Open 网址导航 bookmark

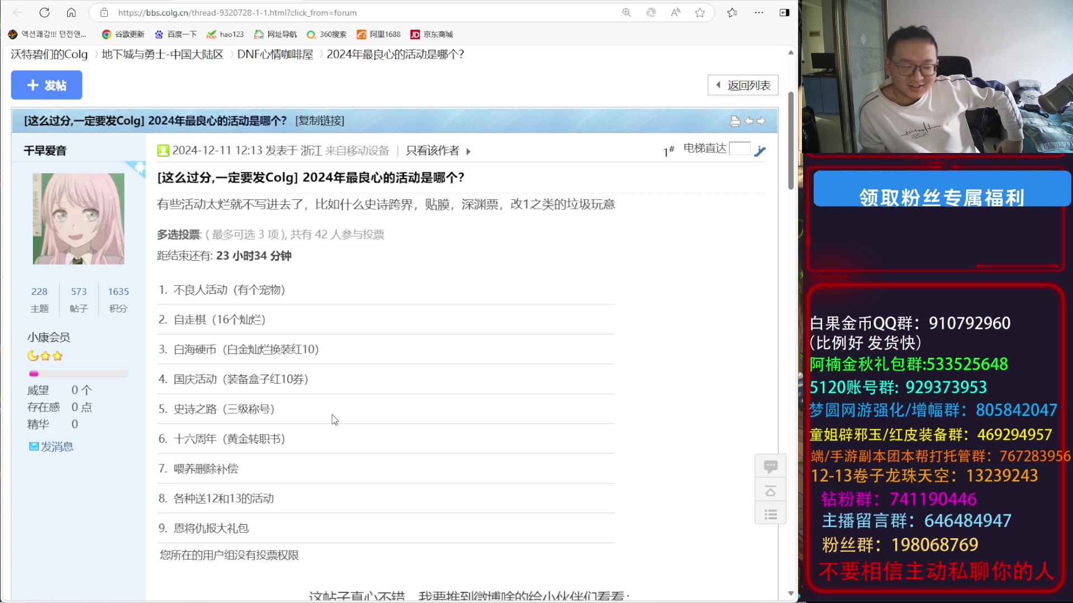276,34
